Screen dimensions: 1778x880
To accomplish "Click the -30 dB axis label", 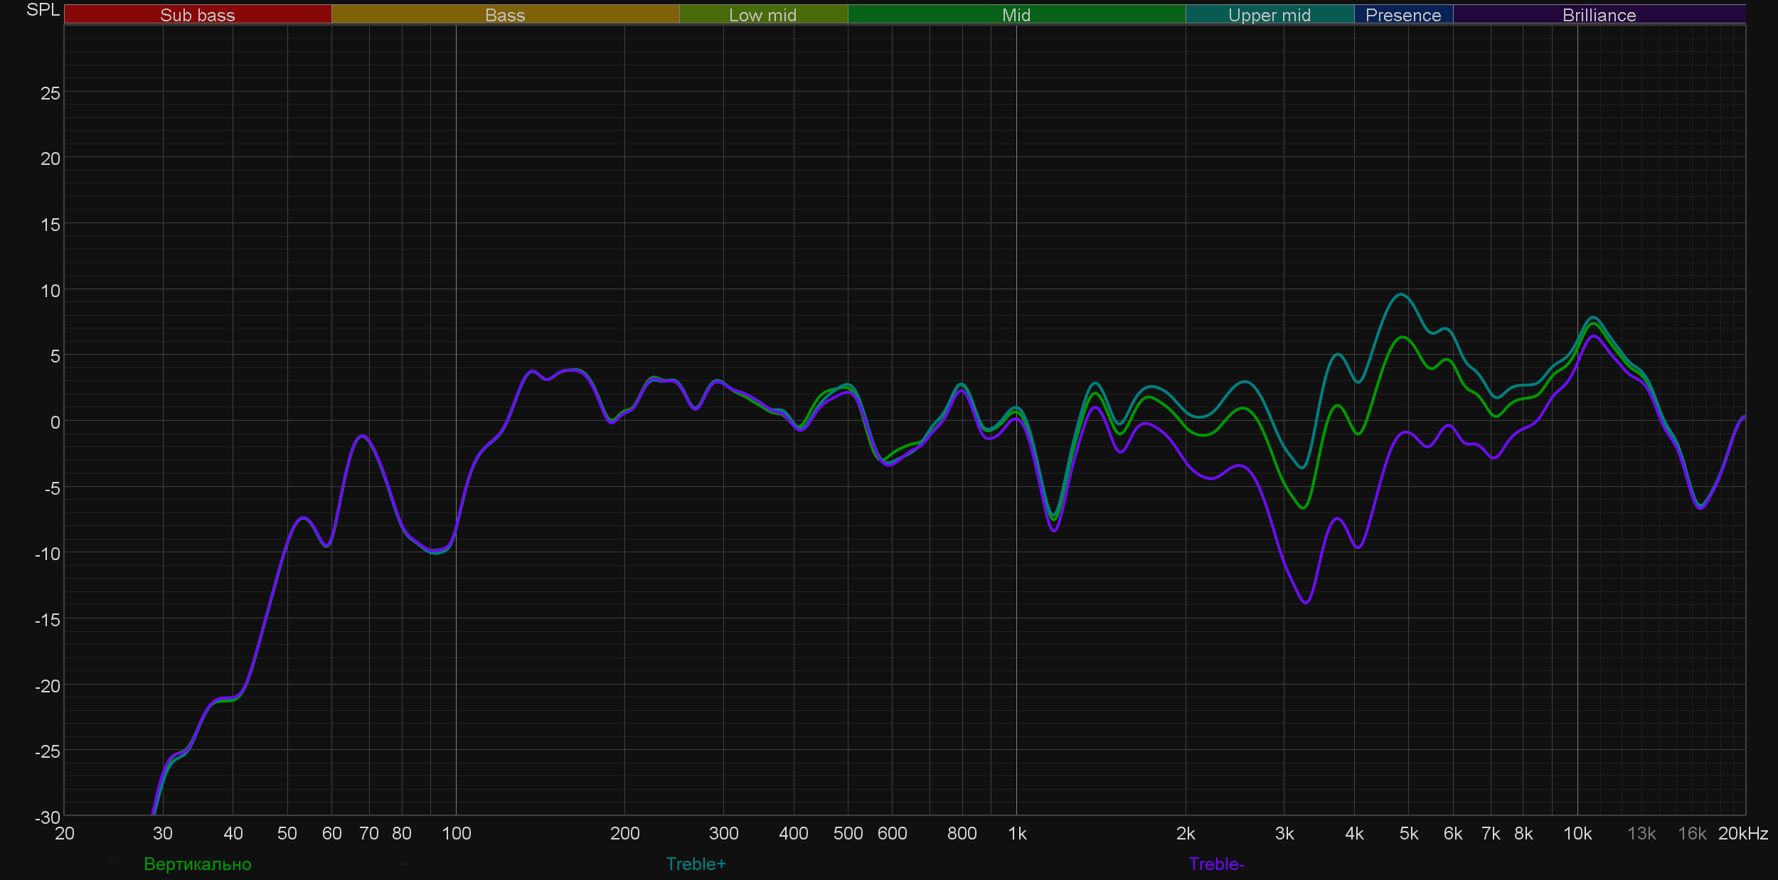I will coord(48,817).
